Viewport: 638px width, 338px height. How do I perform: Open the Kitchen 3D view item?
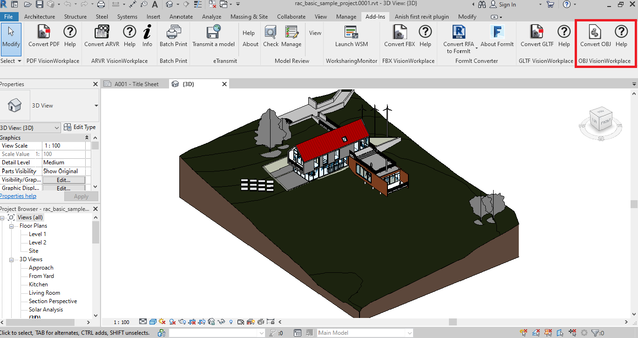[x=38, y=284]
